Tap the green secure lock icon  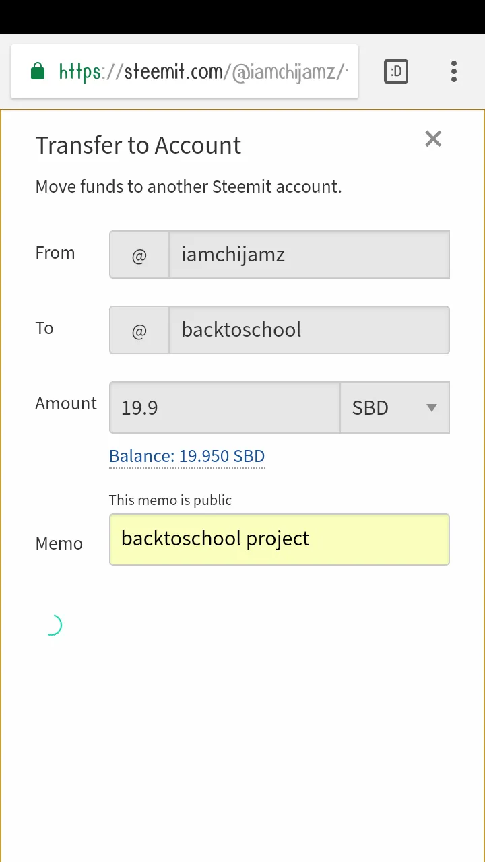point(38,71)
